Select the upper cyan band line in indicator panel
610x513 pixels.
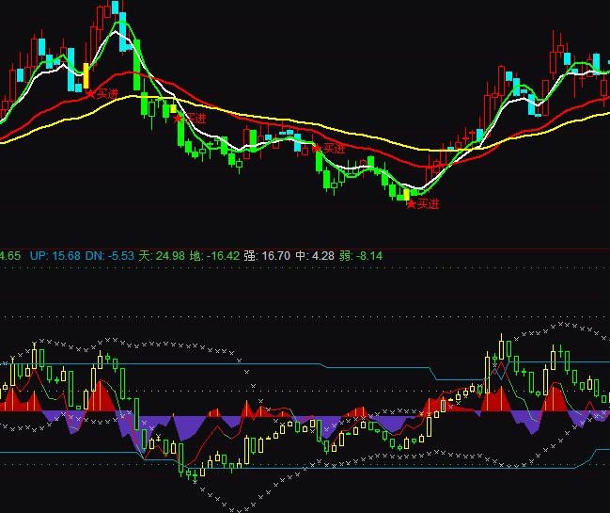click(x=235, y=362)
